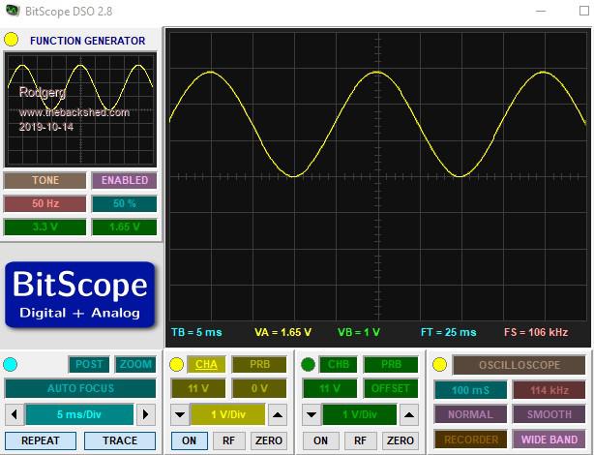Select the CHA channel label
Image resolution: width=594 pixels, height=455 pixels.
tap(206, 365)
